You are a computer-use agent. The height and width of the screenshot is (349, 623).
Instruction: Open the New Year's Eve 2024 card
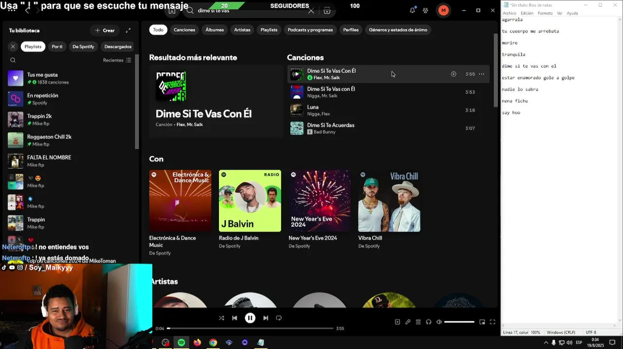320,209
